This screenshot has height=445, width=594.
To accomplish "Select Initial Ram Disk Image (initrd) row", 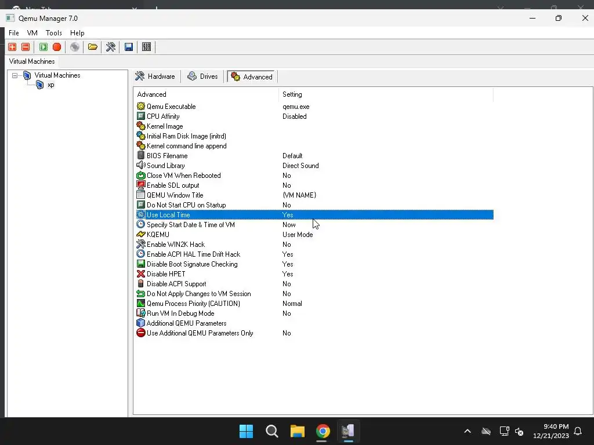I will [x=315, y=136].
